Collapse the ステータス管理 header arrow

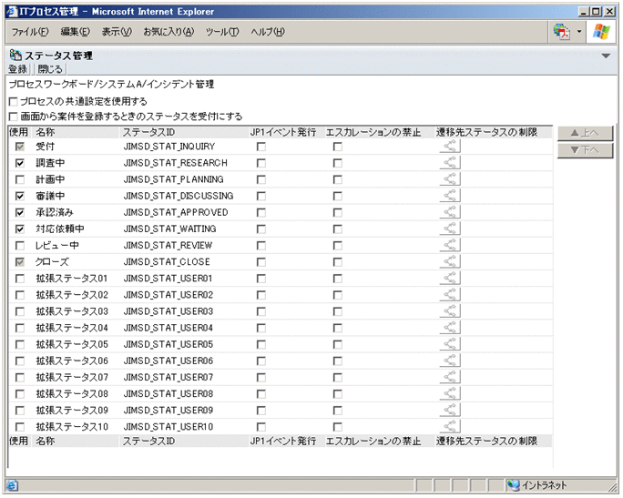pos(607,56)
